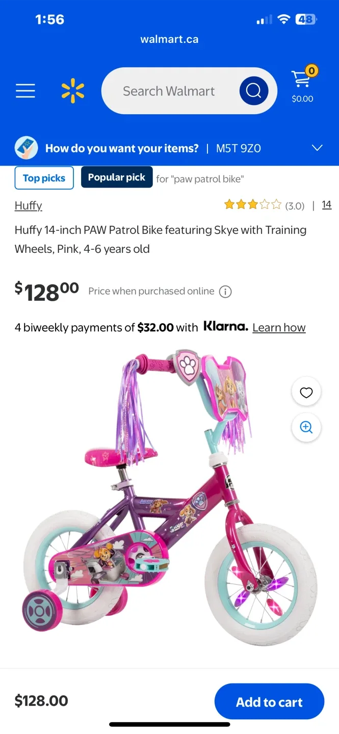Select the Popular pick badge
The image size is (339, 734).
pyautogui.click(x=116, y=177)
